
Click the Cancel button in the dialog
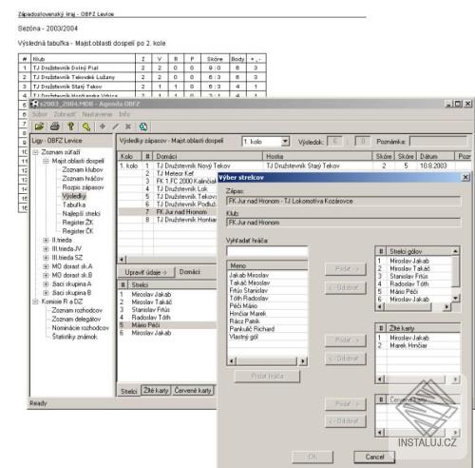tap(374, 457)
